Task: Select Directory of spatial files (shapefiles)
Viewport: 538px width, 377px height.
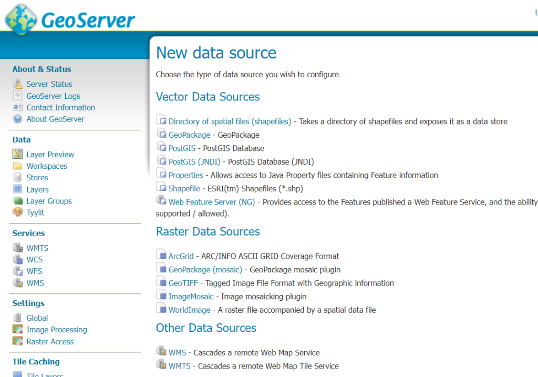Action: click(x=230, y=121)
